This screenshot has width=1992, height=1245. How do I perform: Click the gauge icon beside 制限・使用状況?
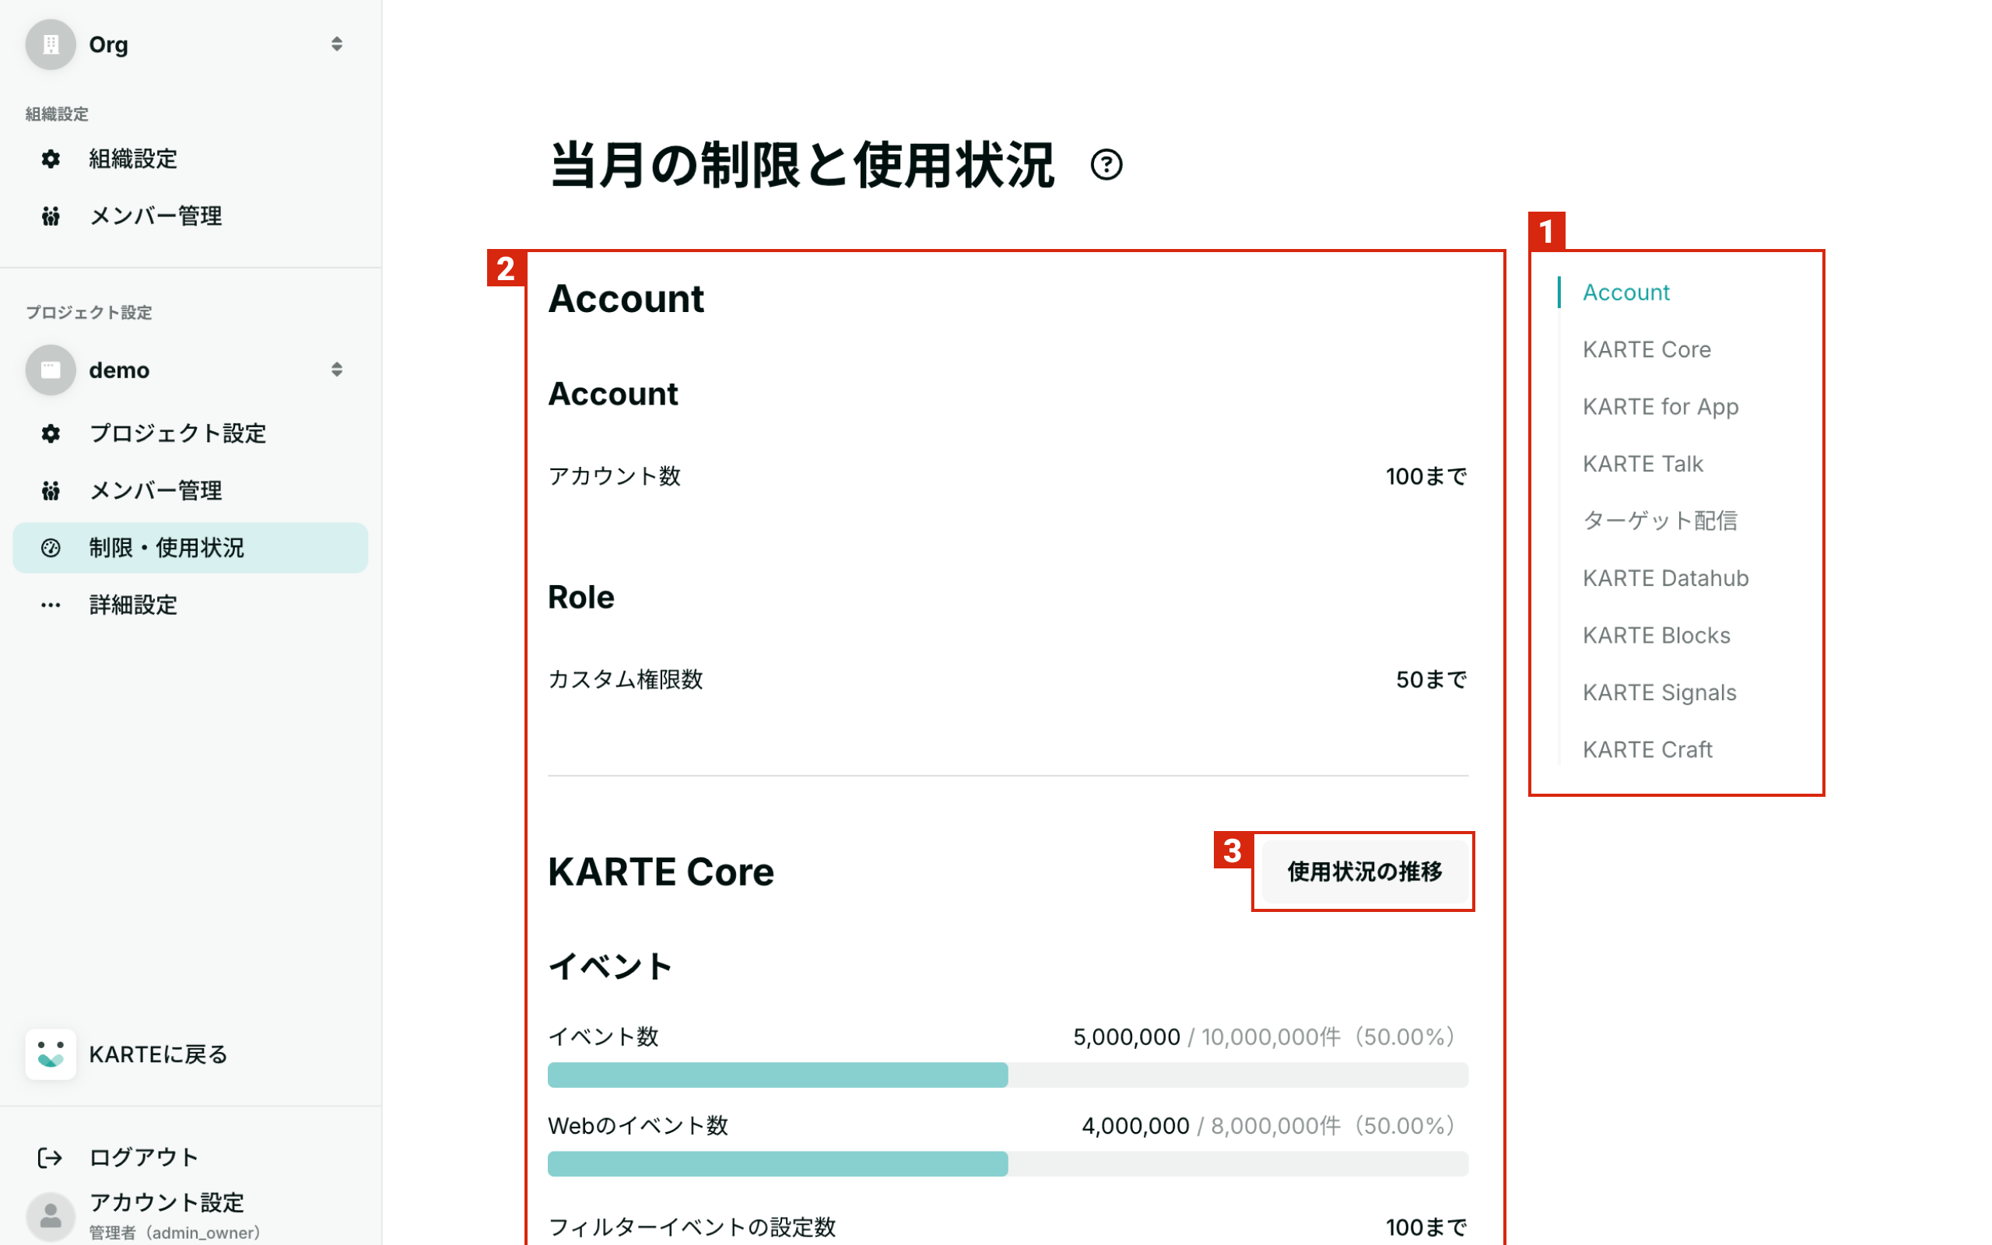[51, 549]
